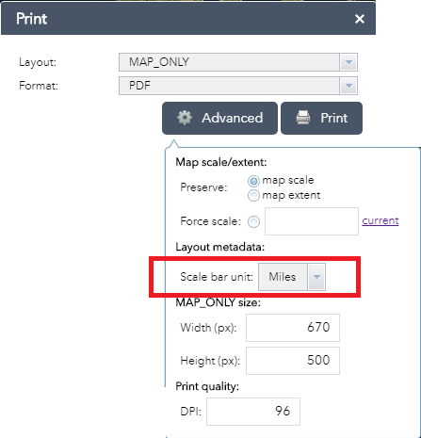Click the current scale link
Screen dimensions: 421x438
tap(381, 220)
